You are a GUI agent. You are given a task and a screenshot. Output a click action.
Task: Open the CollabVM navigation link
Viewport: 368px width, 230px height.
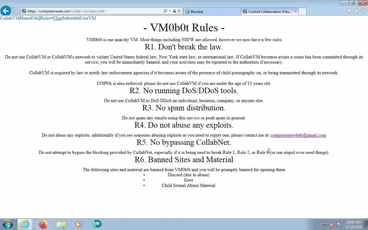pyautogui.click(x=10, y=18)
